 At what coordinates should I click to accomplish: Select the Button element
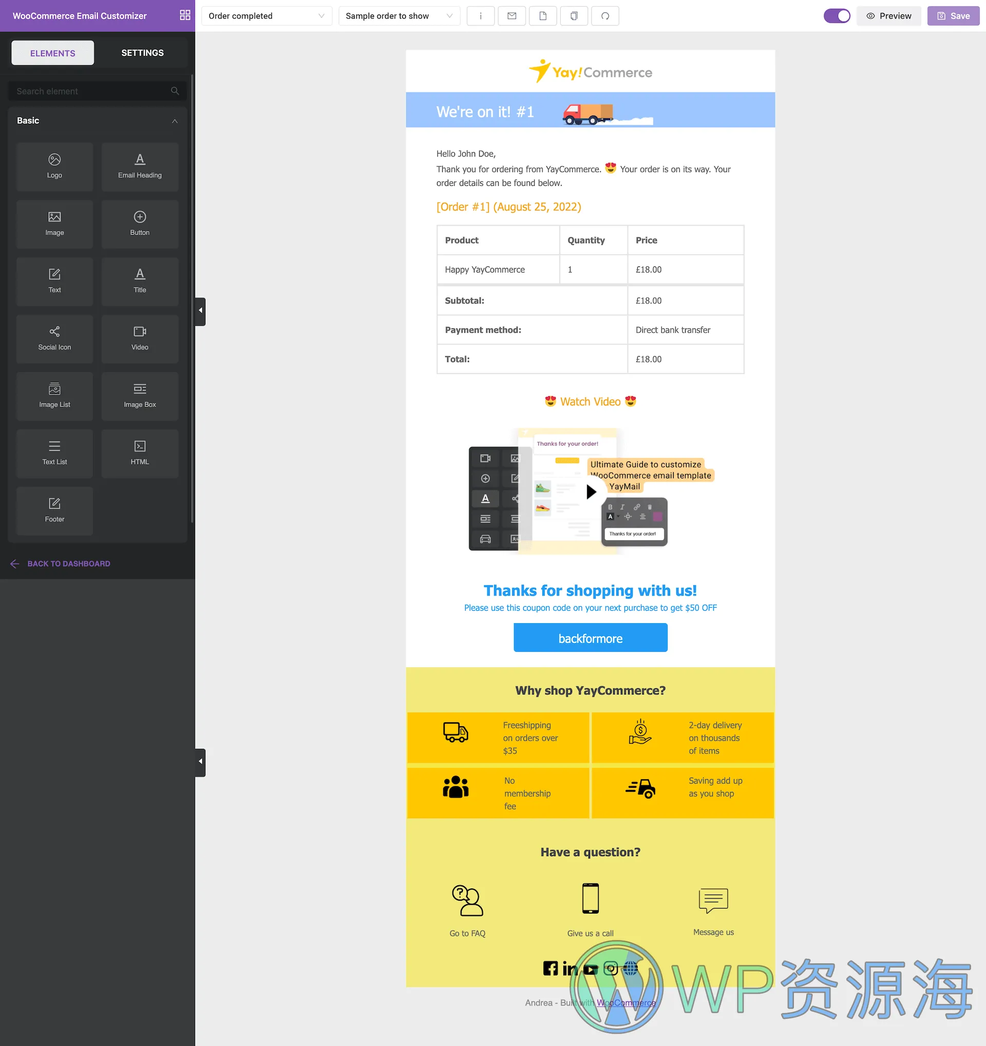[140, 224]
